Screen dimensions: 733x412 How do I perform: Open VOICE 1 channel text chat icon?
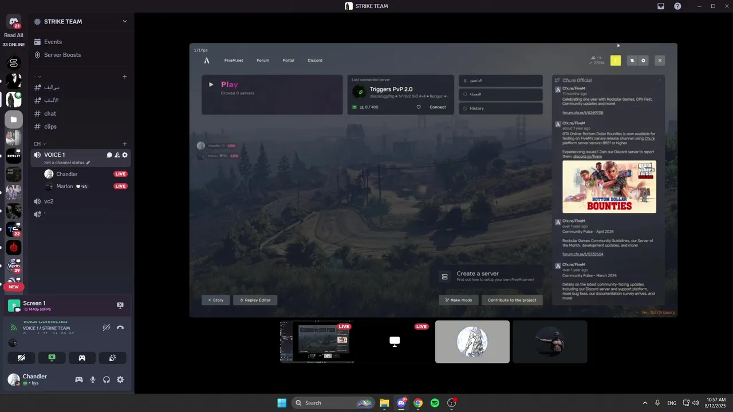109,155
